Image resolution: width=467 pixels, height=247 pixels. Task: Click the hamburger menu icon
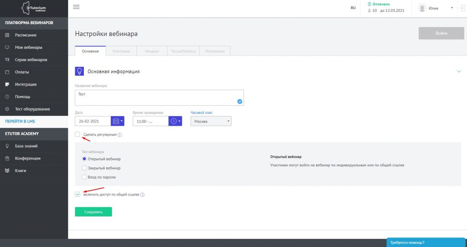(76, 7)
